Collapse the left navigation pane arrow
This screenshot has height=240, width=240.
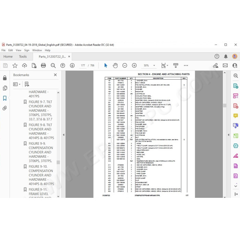point(63,135)
